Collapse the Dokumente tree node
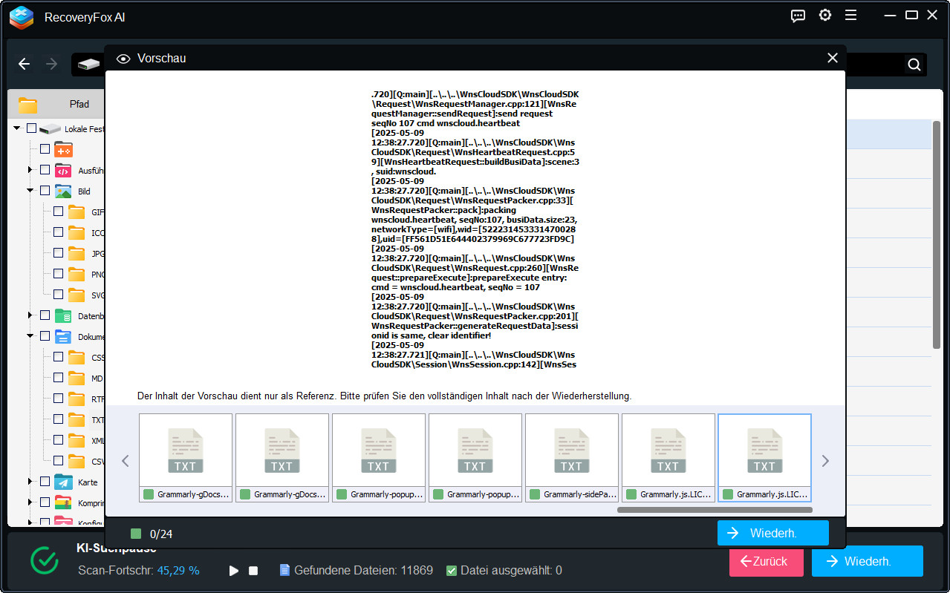The height and width of the screenshot is (593, 950). click(x=30, y=336)
